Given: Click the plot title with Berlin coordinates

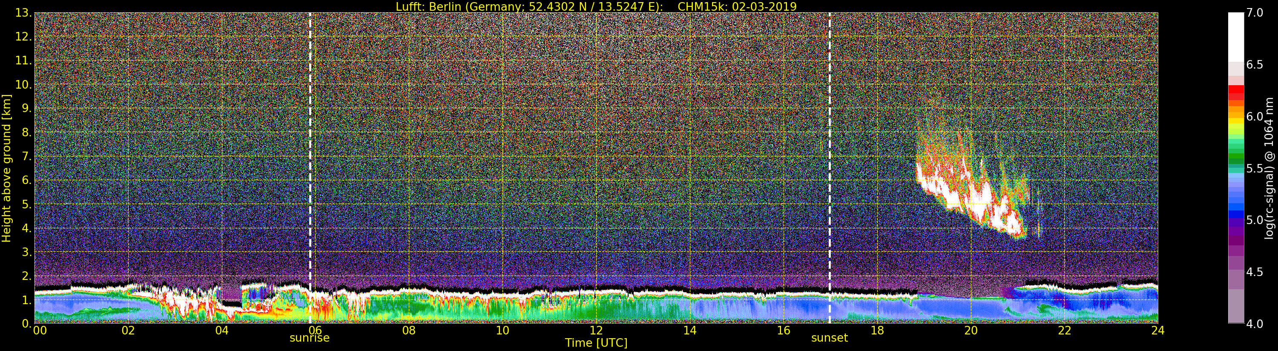Looking at the screenshot, I should pos(596,6).
